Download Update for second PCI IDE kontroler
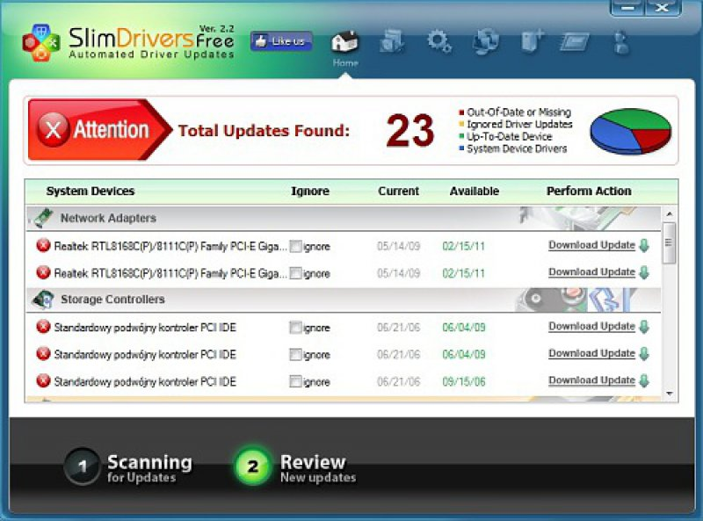This screenshot has height=521, width=703. click(591, 353)
